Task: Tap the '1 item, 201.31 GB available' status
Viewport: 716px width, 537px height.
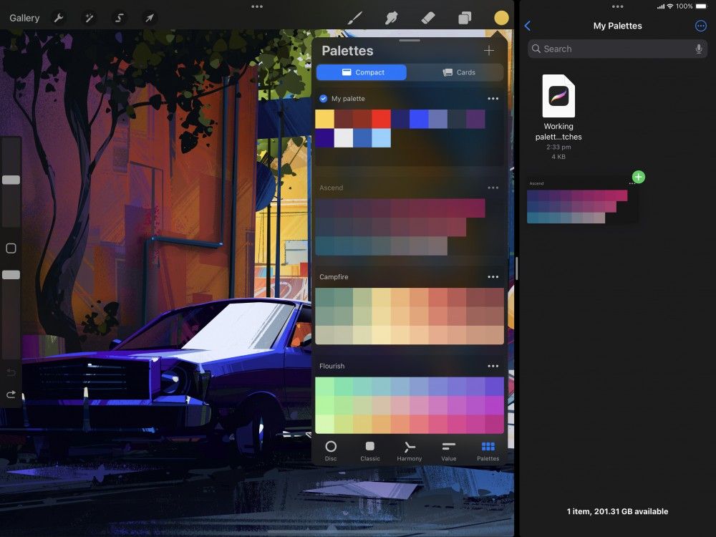Action: pyautogui.click(x=617, y=511)
